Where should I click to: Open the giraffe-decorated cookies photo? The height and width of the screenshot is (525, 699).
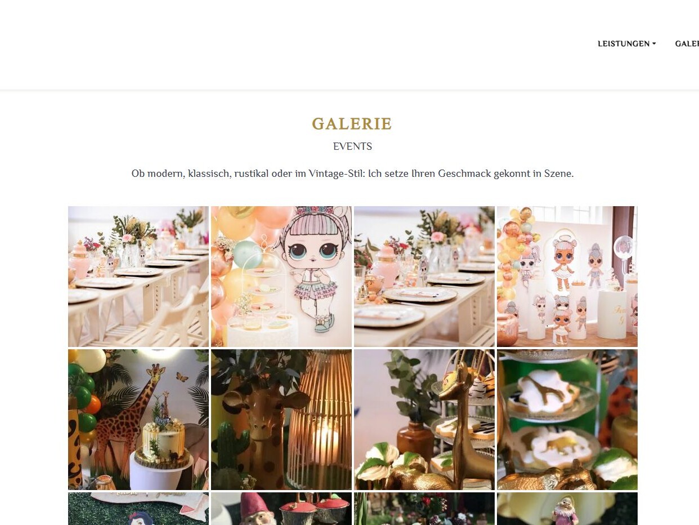pyautogui.click(x=567, y=420)
